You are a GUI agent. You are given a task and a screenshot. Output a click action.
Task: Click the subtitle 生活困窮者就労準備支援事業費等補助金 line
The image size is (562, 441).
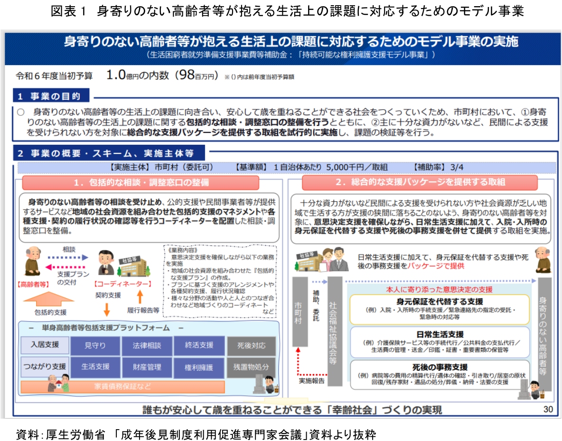(x=290, y=55)
